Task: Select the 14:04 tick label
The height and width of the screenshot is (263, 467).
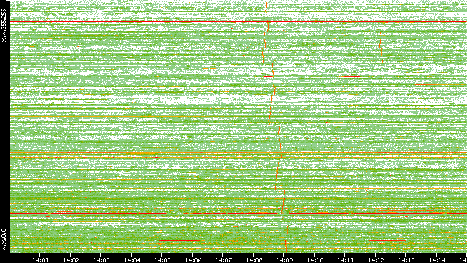Action: coord(132,260)
